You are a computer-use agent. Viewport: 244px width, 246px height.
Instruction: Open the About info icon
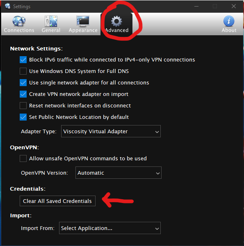pos(229,21)
